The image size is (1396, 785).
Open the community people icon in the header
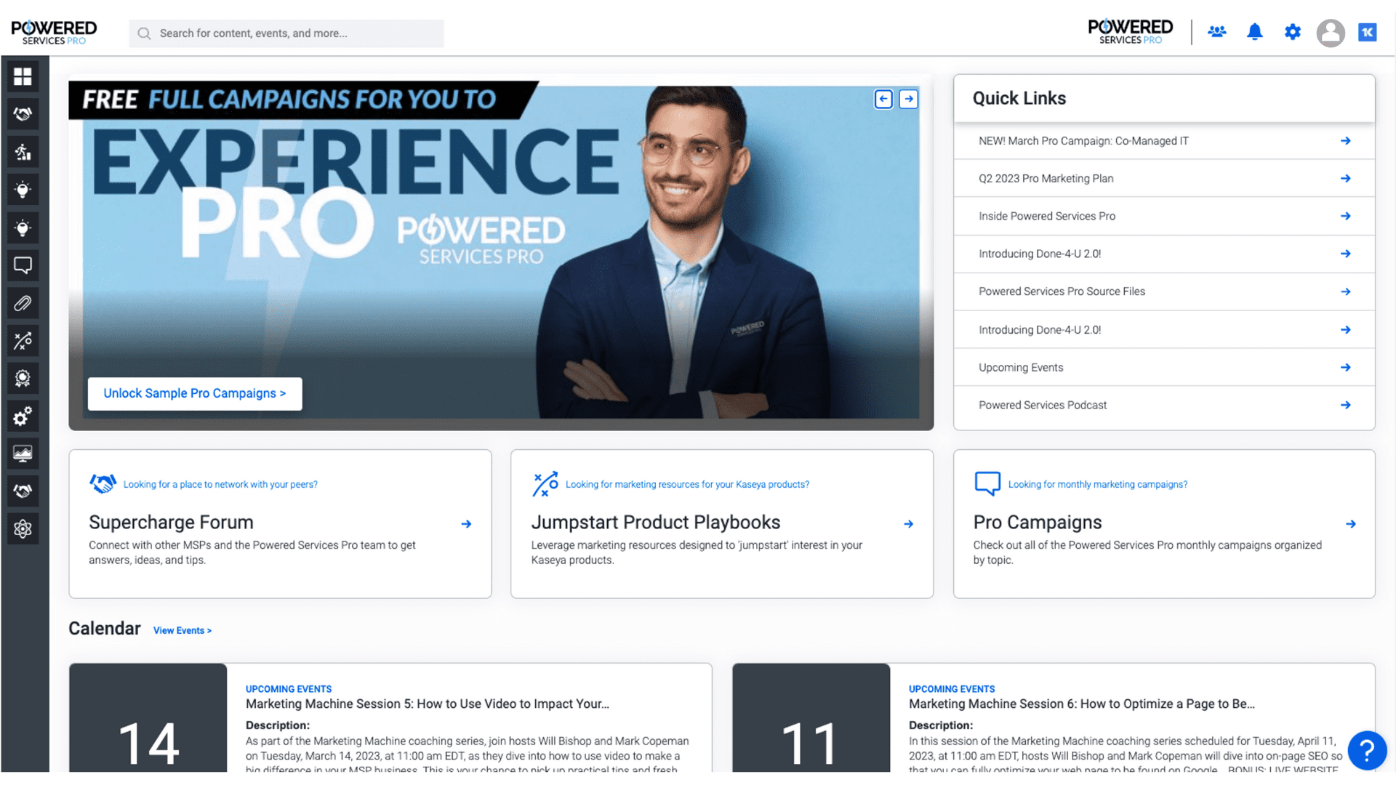[x=1216, y=32]
